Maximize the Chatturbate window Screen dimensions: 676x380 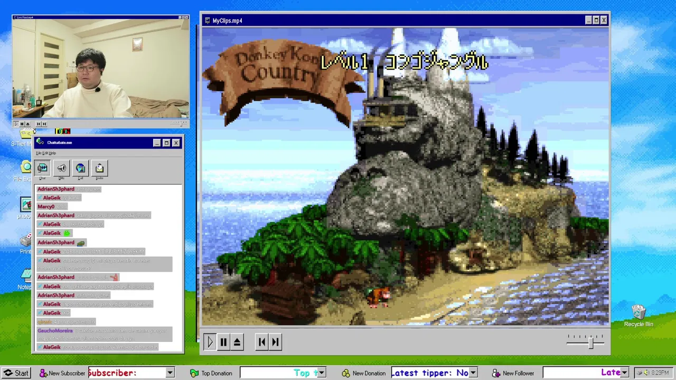[166, 142]
